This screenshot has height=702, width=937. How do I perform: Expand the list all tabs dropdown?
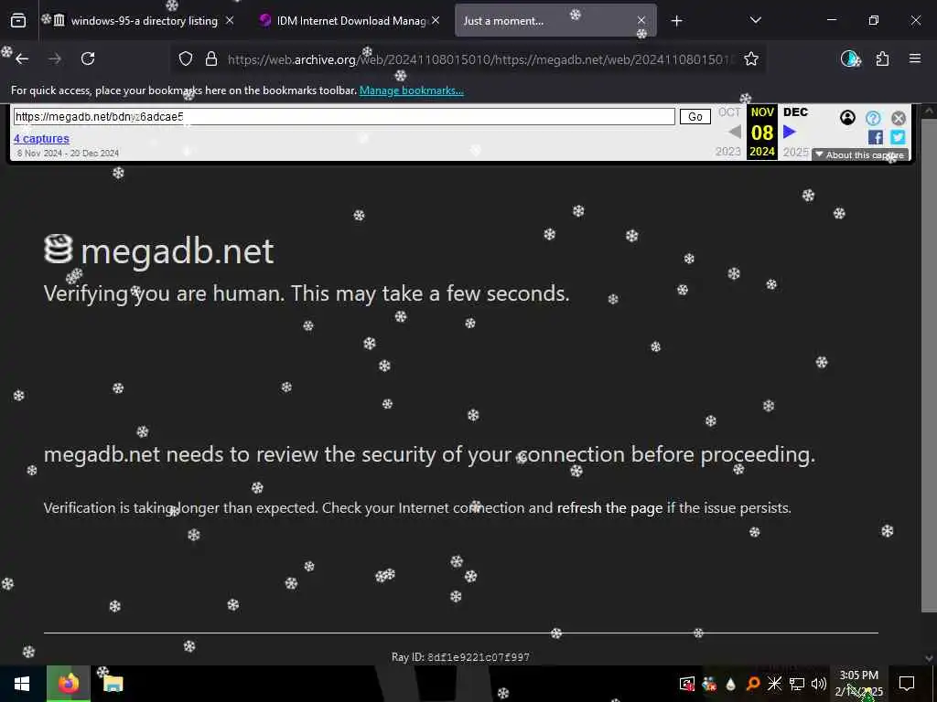[x=755, y=20]
